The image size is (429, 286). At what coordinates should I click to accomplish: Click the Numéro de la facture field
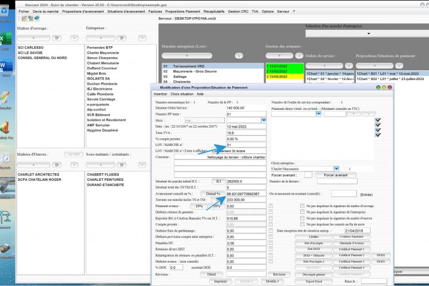337,181
